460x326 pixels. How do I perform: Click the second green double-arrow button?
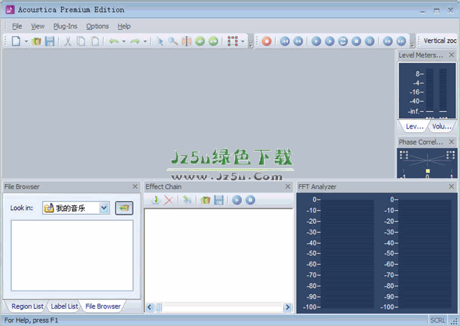coord(213,41)
